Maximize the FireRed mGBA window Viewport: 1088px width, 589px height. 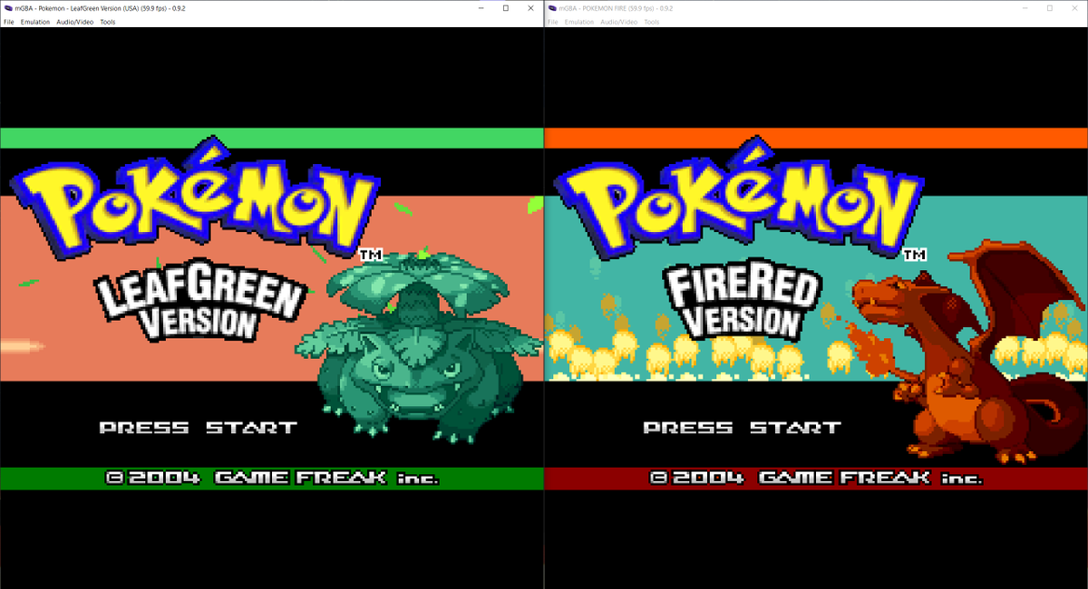pos(1049,8)
